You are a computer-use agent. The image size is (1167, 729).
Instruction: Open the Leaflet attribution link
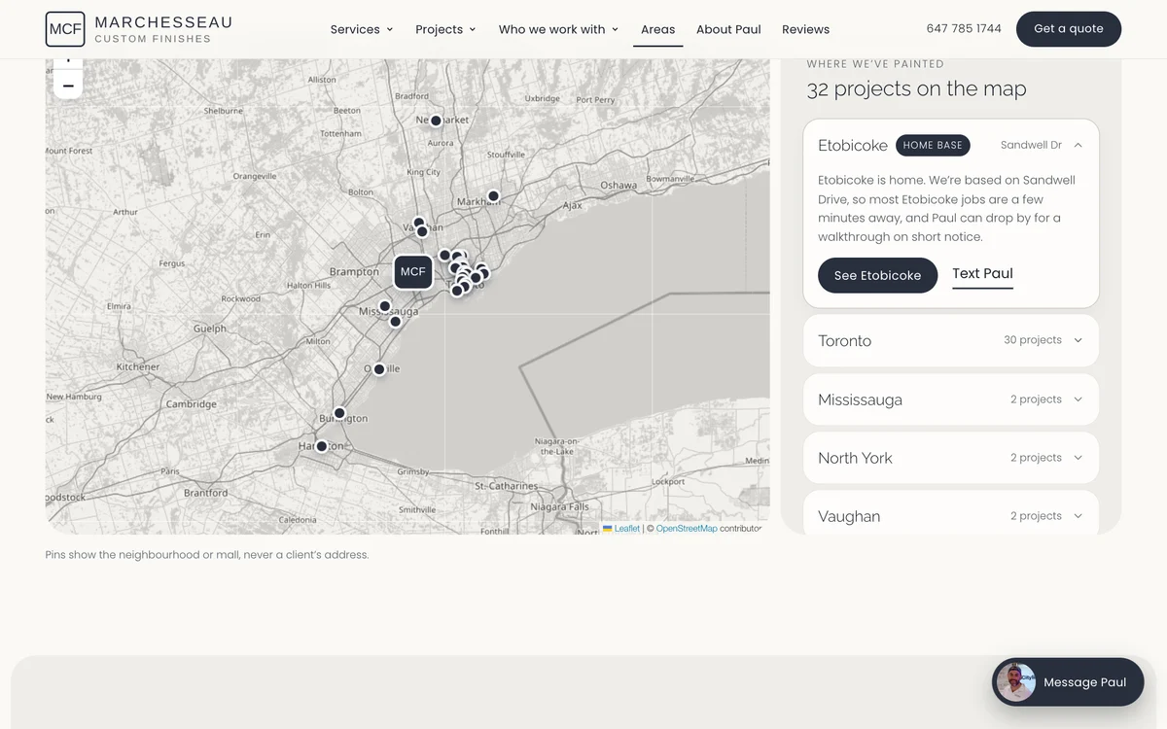621,529
